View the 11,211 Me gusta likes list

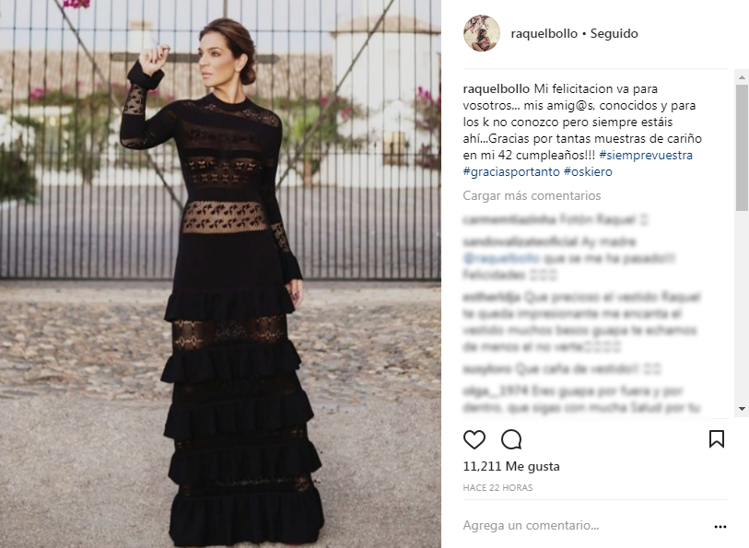click(511, 466)
